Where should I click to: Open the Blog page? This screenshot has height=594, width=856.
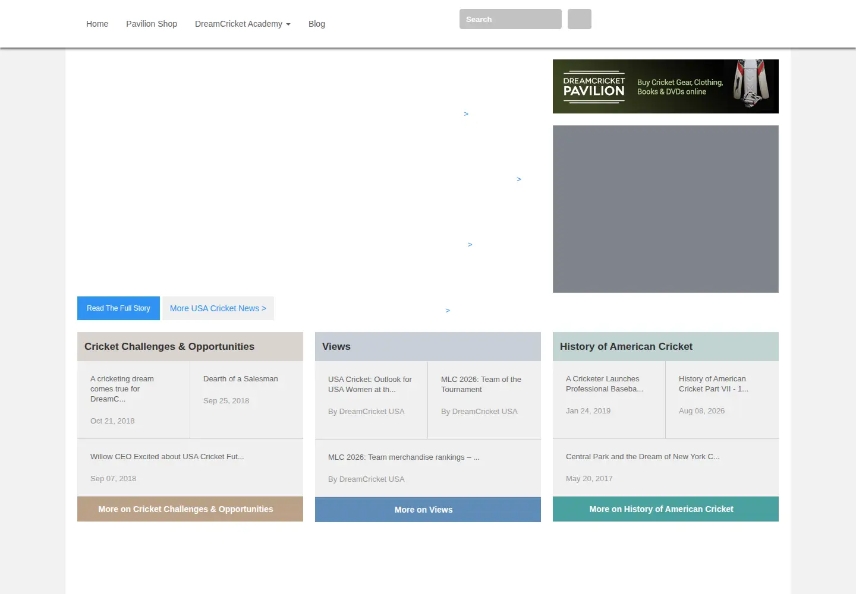(x=317, y=24)
